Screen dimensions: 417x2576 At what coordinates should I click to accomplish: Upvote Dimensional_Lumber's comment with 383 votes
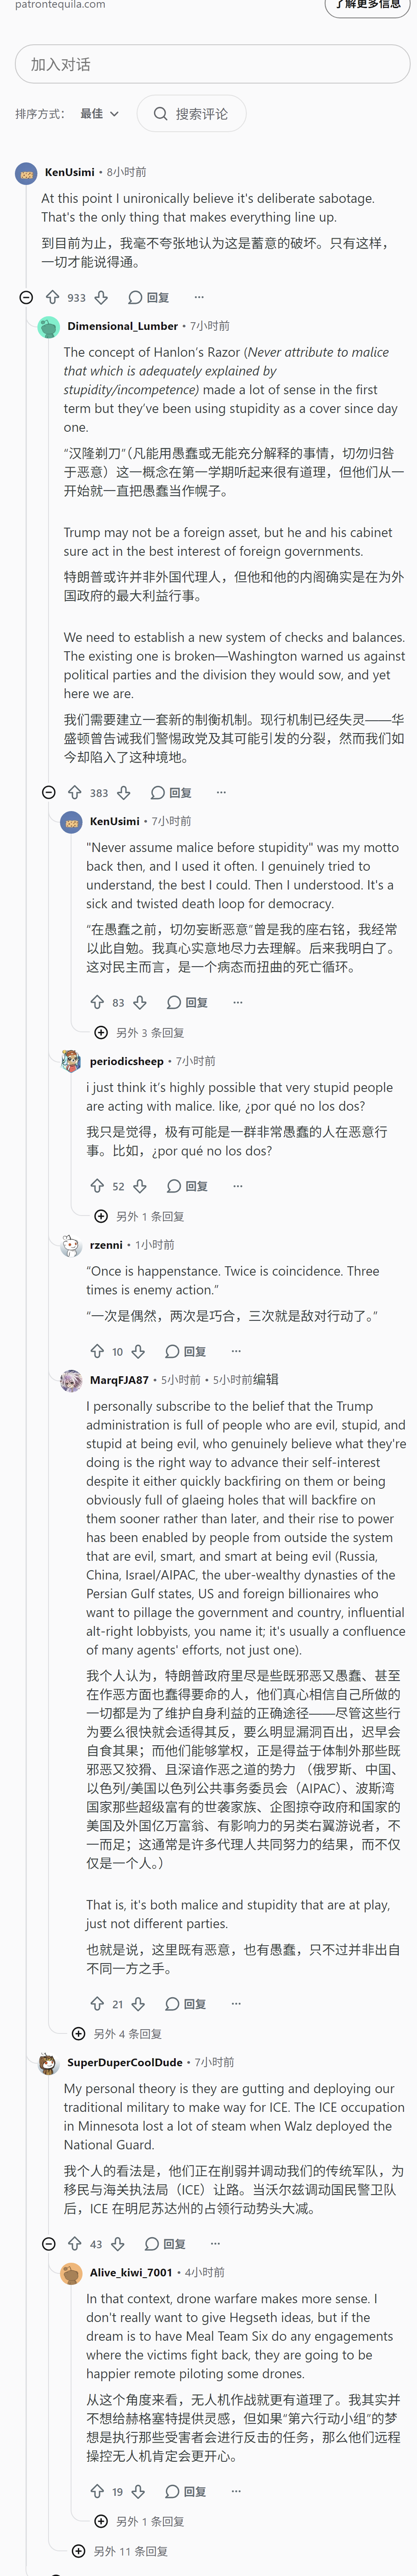(x=75, y=792)
